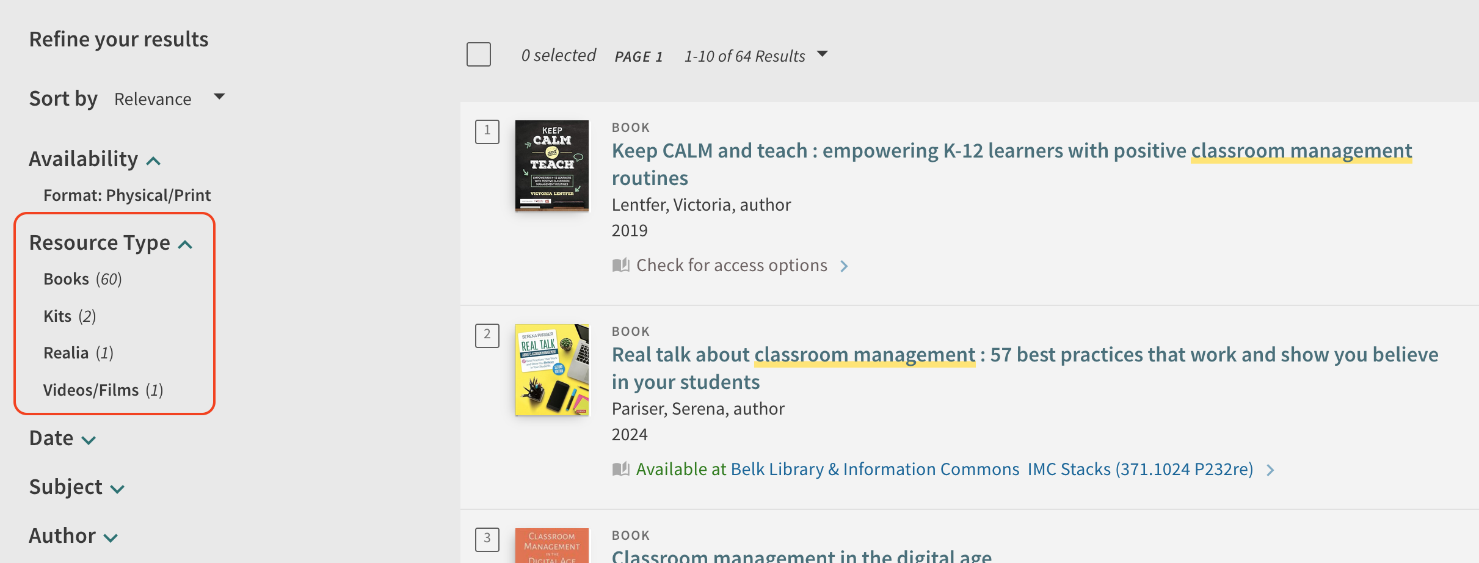Select result number 2 checkbox
Screen dimensions: 1479x563
pyautogui.click(x=487, y=336)
